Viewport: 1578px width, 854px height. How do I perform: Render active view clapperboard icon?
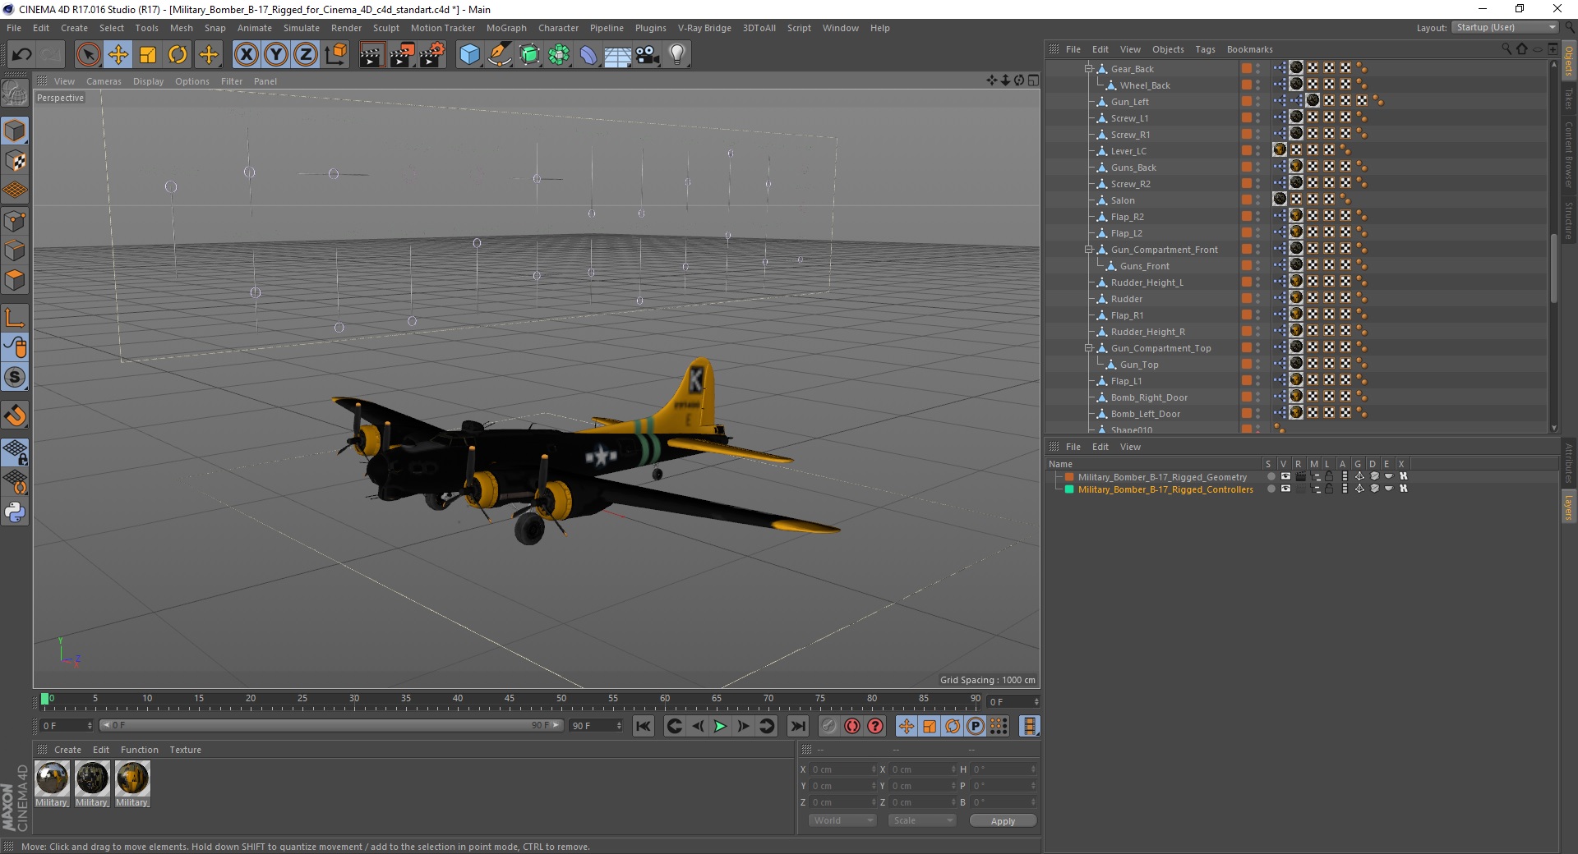click(371, 55)
